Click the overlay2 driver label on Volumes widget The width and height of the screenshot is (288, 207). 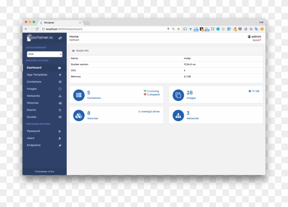click(x=150, y=111)
